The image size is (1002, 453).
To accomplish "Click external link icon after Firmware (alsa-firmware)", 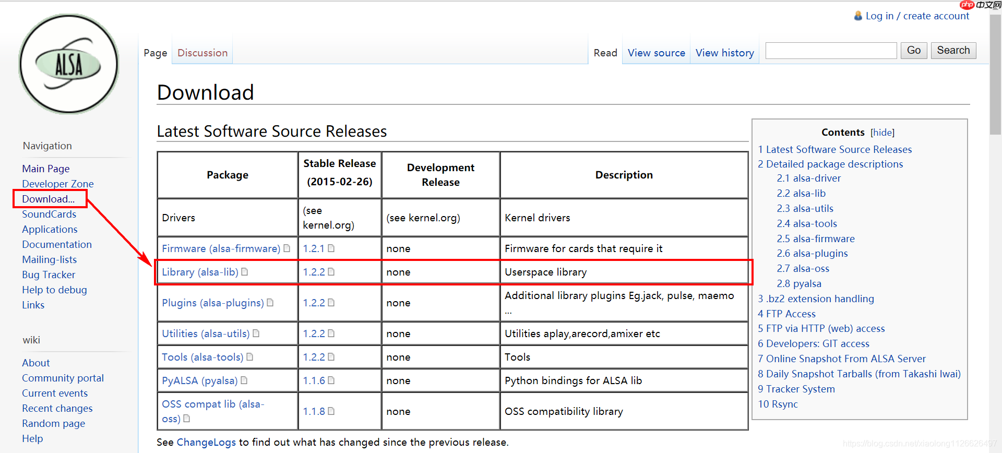I will [287, 248].
